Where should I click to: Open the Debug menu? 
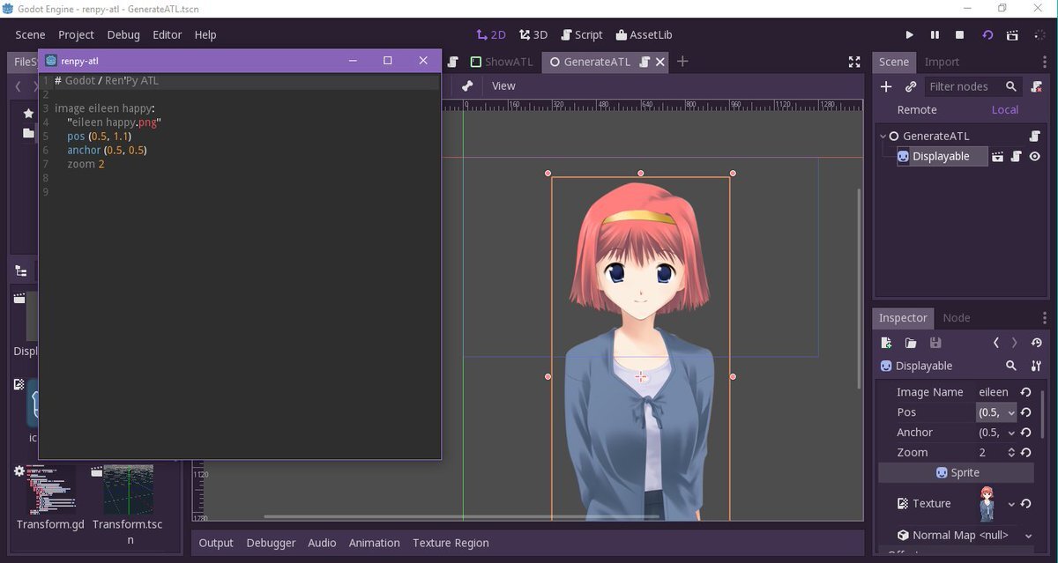click(123, 34)
